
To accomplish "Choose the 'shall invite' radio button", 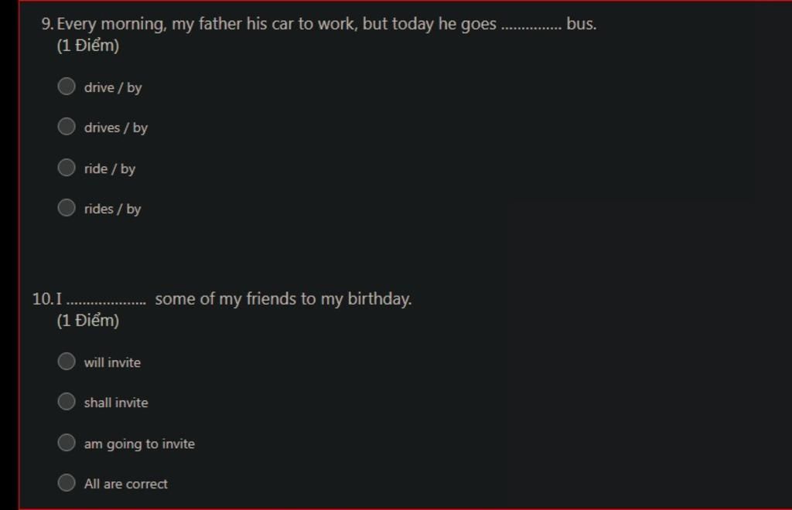I will click(x=67, y=401).
